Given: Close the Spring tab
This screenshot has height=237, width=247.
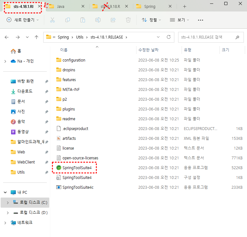Looking at the screenshot, I should click(x=170, y=6).
